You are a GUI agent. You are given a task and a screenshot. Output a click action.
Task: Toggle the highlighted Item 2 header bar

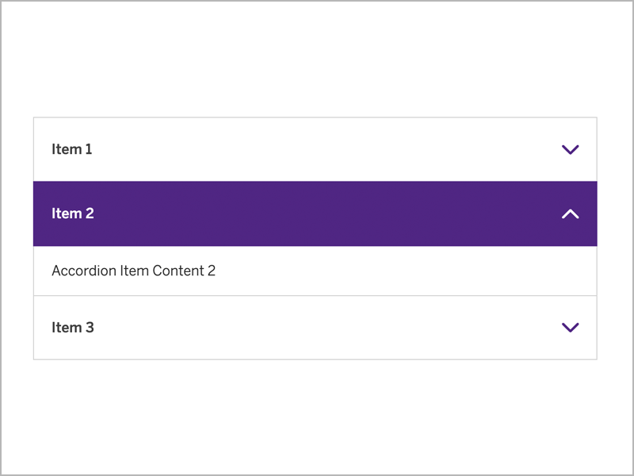tap(315, 213)
